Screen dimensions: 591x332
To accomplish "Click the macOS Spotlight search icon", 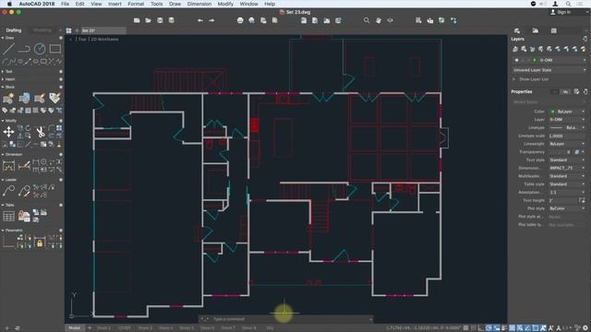I will click(568, 4).
